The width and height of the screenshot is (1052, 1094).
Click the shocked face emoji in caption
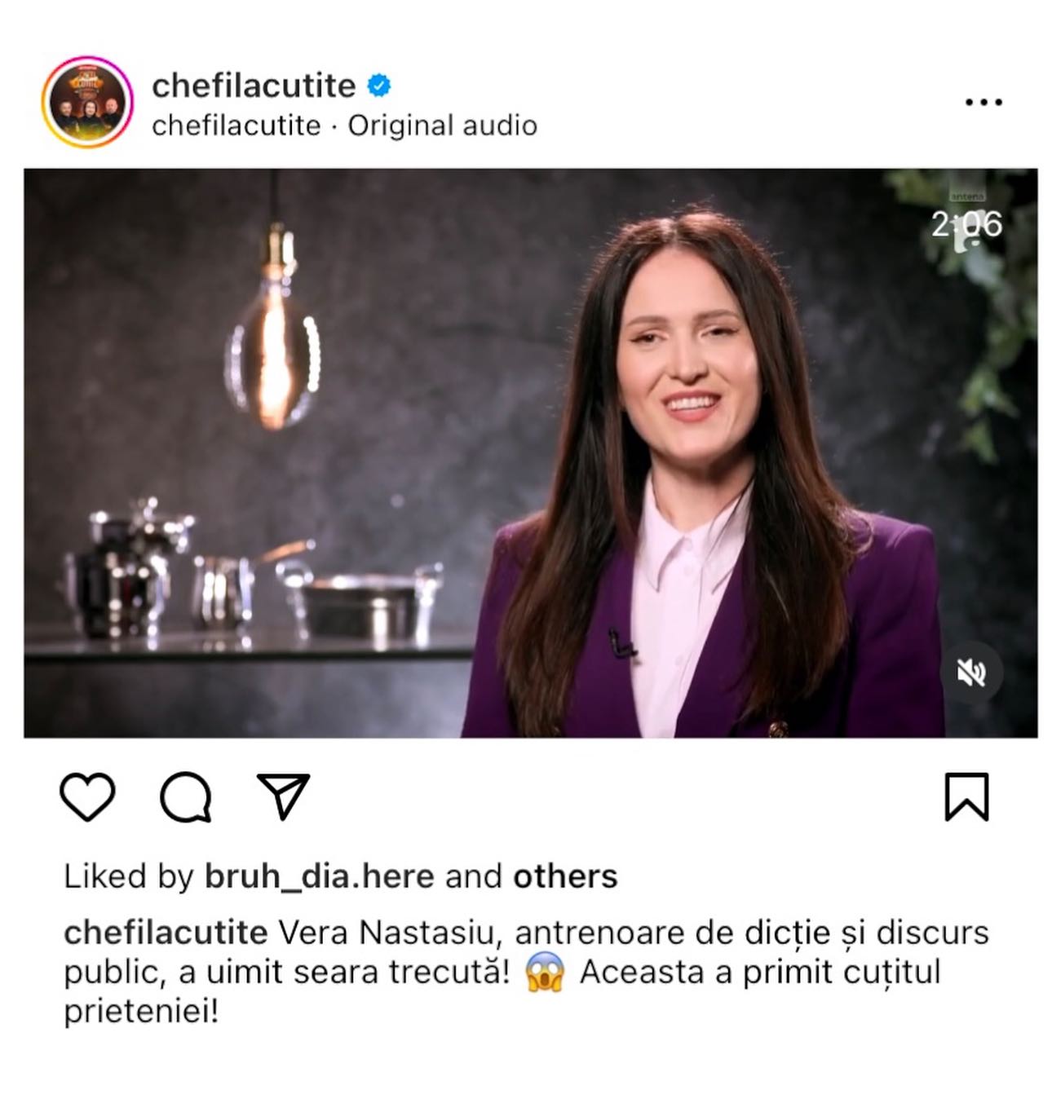click(x=545, y=973)
